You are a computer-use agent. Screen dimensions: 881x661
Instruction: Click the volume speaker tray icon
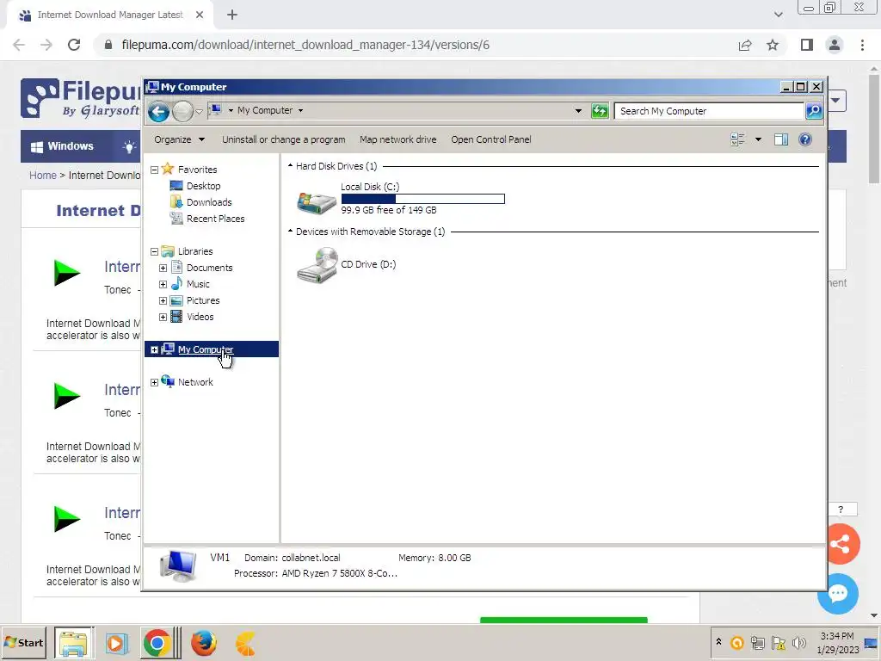798,642
